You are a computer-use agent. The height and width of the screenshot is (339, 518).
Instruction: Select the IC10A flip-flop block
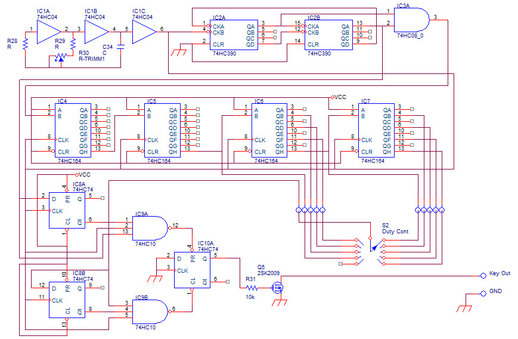pyautogui.click(x=193, y=270)
